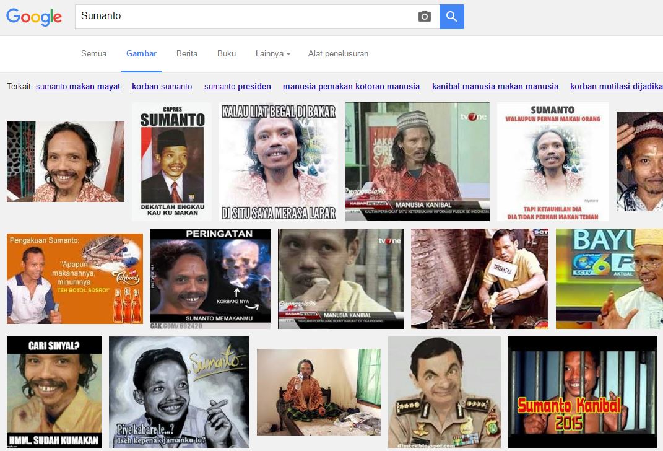Click the orange Teh Botol Sosro ad image
Image resolution: width=663 pixels, height=451 pixels.
click(x=75, y=279)
